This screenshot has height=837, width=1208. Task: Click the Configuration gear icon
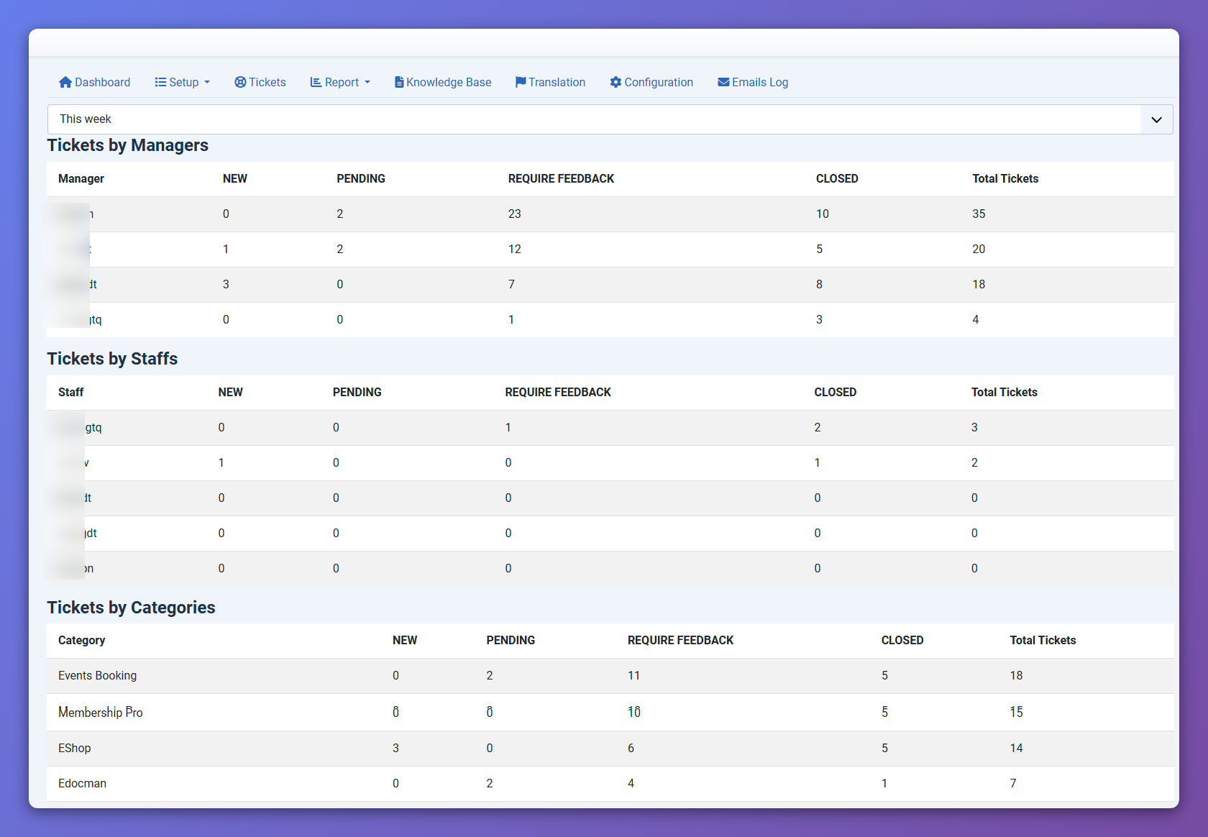pyautogui.click(x=616, y=82)
